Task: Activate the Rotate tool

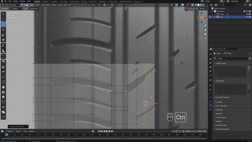Action: click(x=3, y=30)
